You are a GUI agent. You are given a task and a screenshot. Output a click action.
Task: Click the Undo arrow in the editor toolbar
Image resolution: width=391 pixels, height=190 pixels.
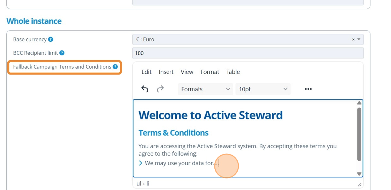point(145,89)
